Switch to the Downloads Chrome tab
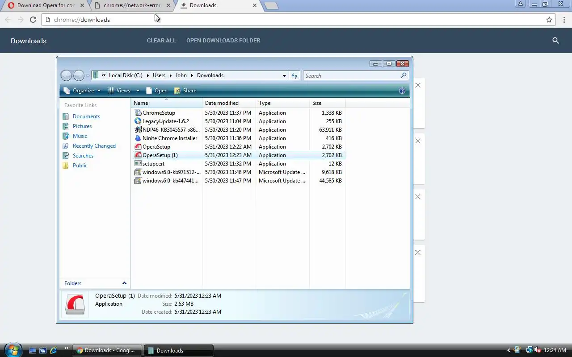 tap(218, 5)
